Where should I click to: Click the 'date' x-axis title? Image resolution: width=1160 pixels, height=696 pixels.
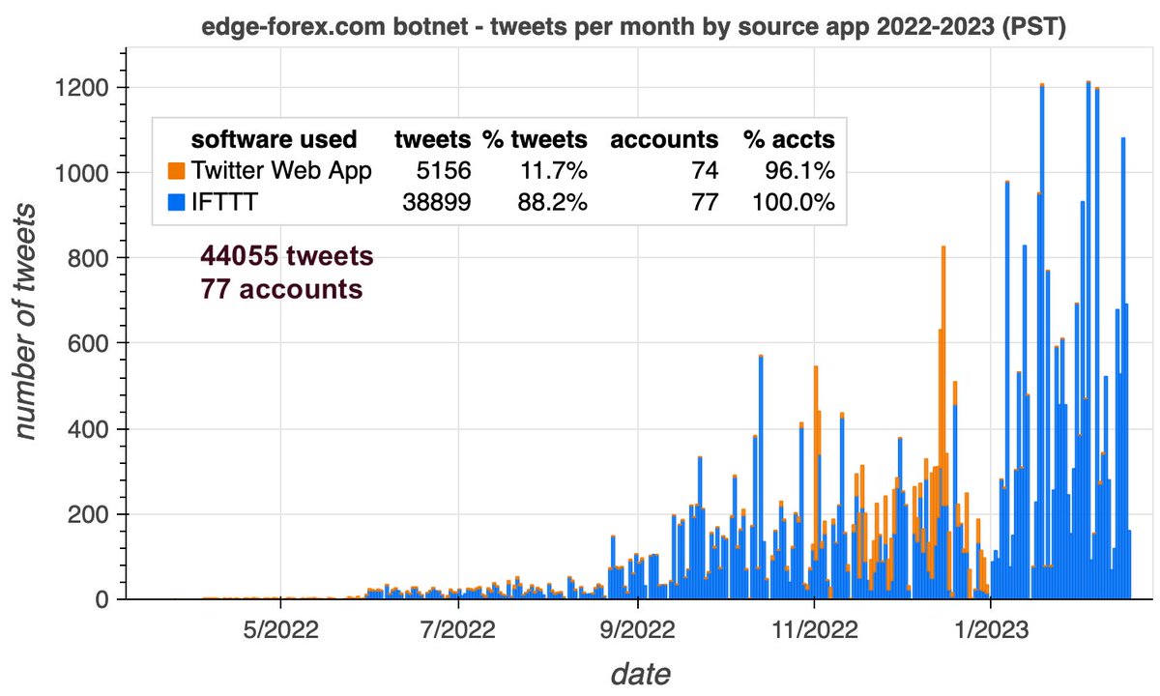pos(640,673)
